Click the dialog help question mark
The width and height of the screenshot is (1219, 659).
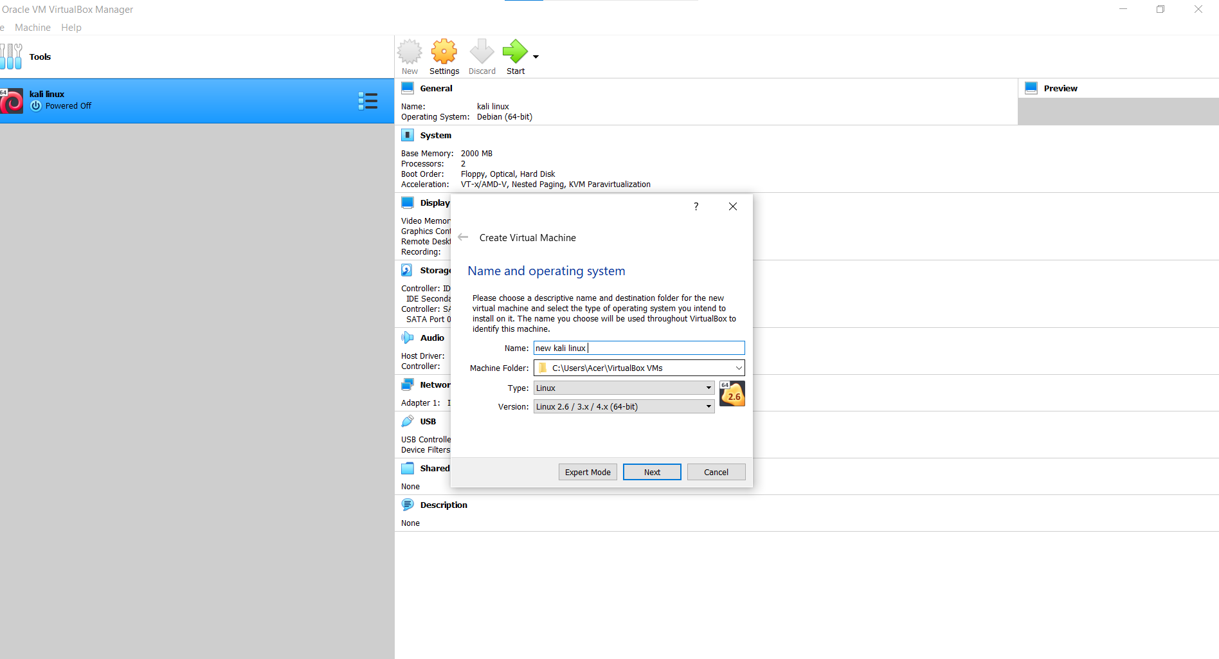coord(696,206)
